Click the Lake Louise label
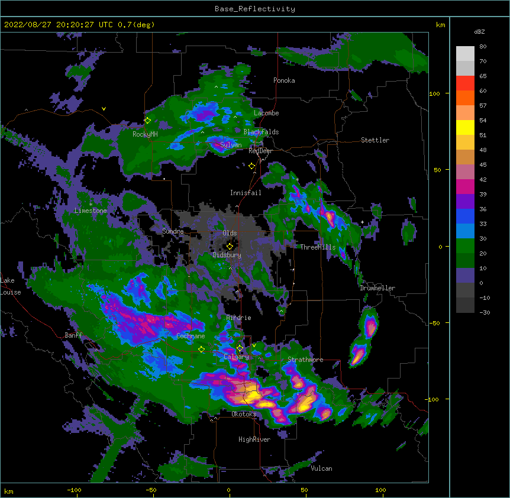Image resolution: width=510 pixels, height=498 pixels. tap(11, 286)
